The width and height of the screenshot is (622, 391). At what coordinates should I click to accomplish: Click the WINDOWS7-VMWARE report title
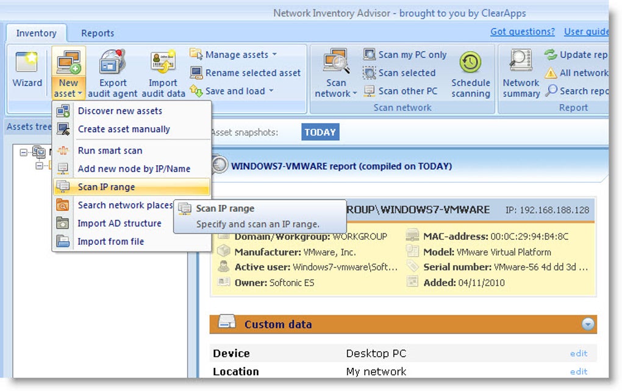[x=341, y=166]
